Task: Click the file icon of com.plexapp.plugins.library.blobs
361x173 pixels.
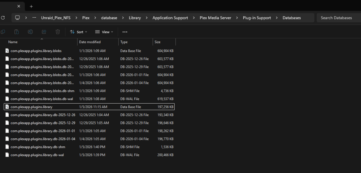Action: pyautogui.click(x=7, y=51)
